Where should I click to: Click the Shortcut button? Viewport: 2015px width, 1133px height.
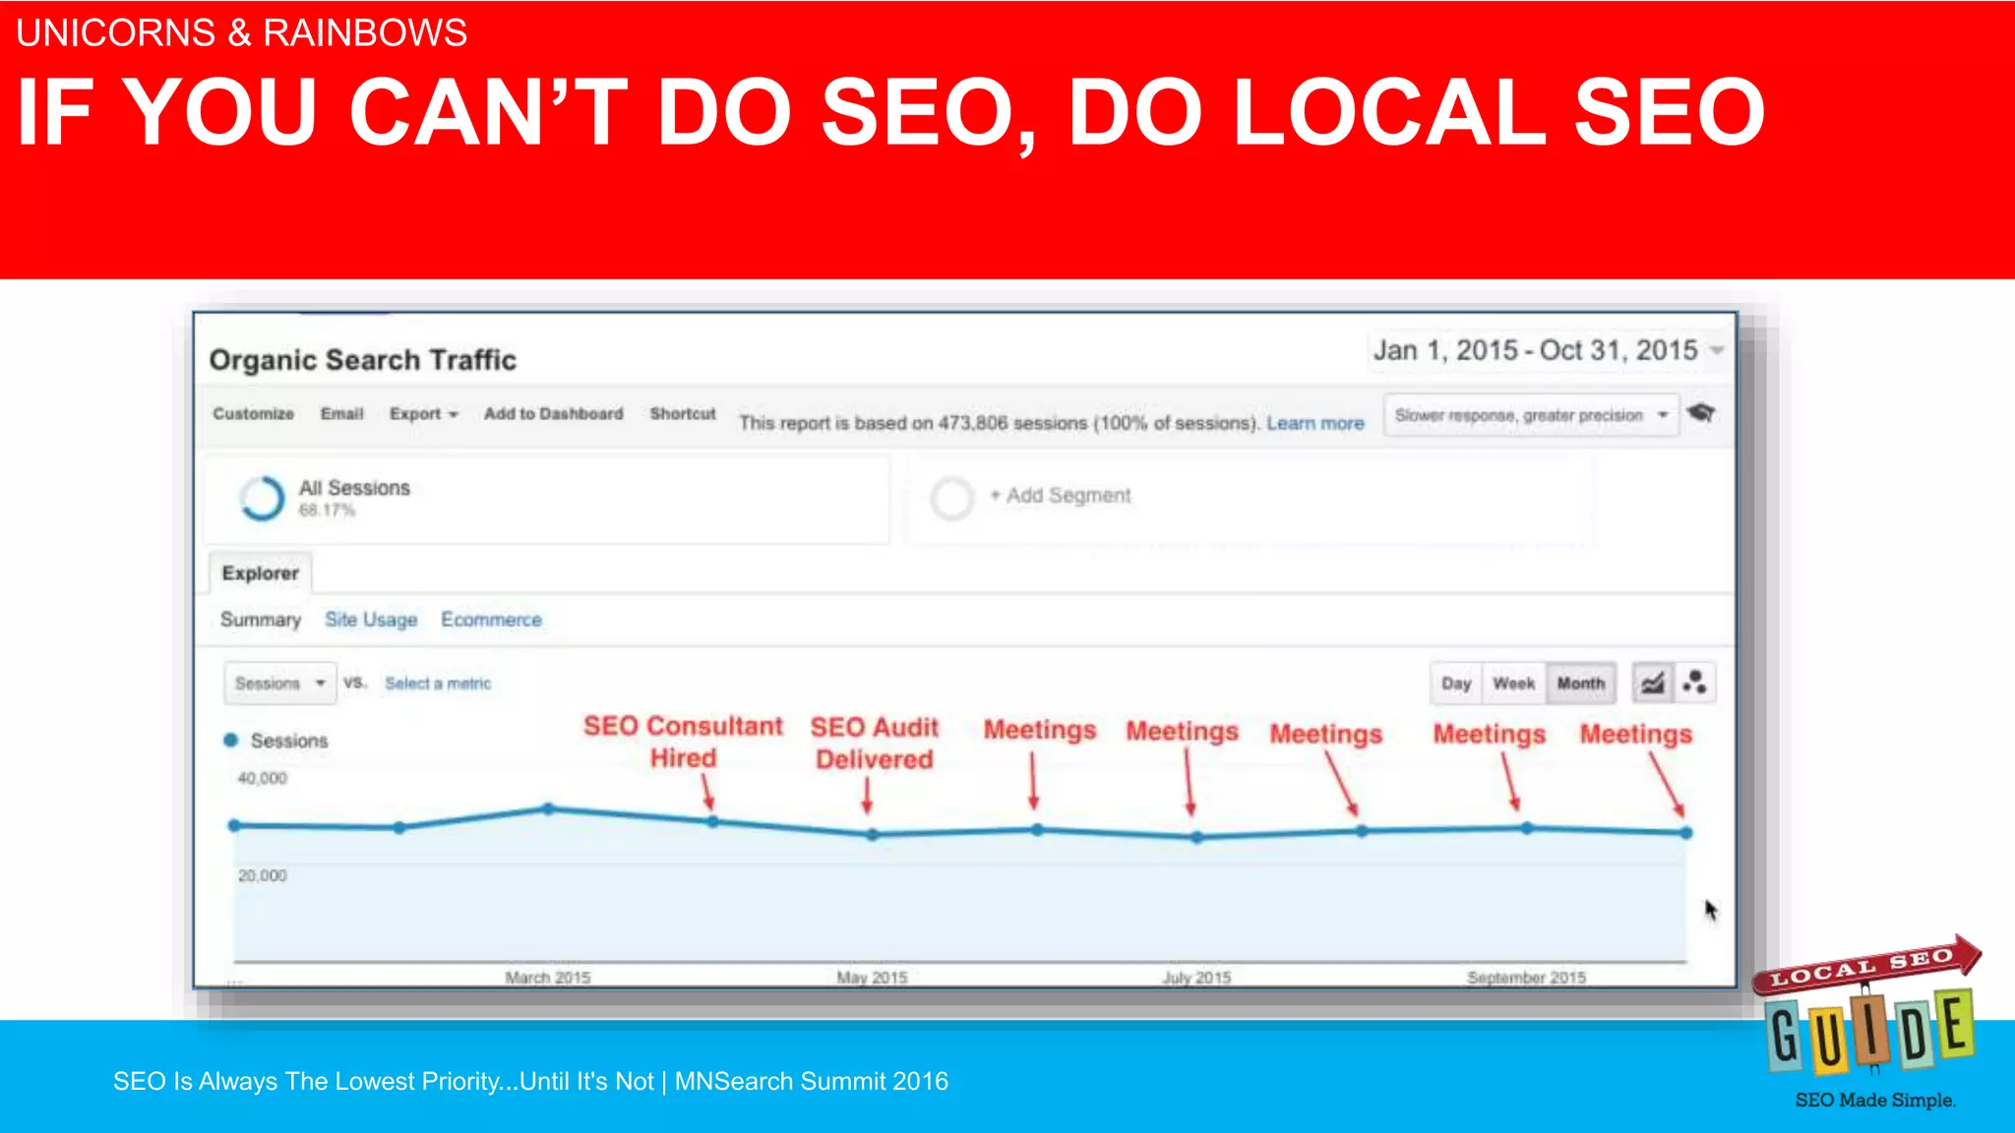tap(683, 414)
